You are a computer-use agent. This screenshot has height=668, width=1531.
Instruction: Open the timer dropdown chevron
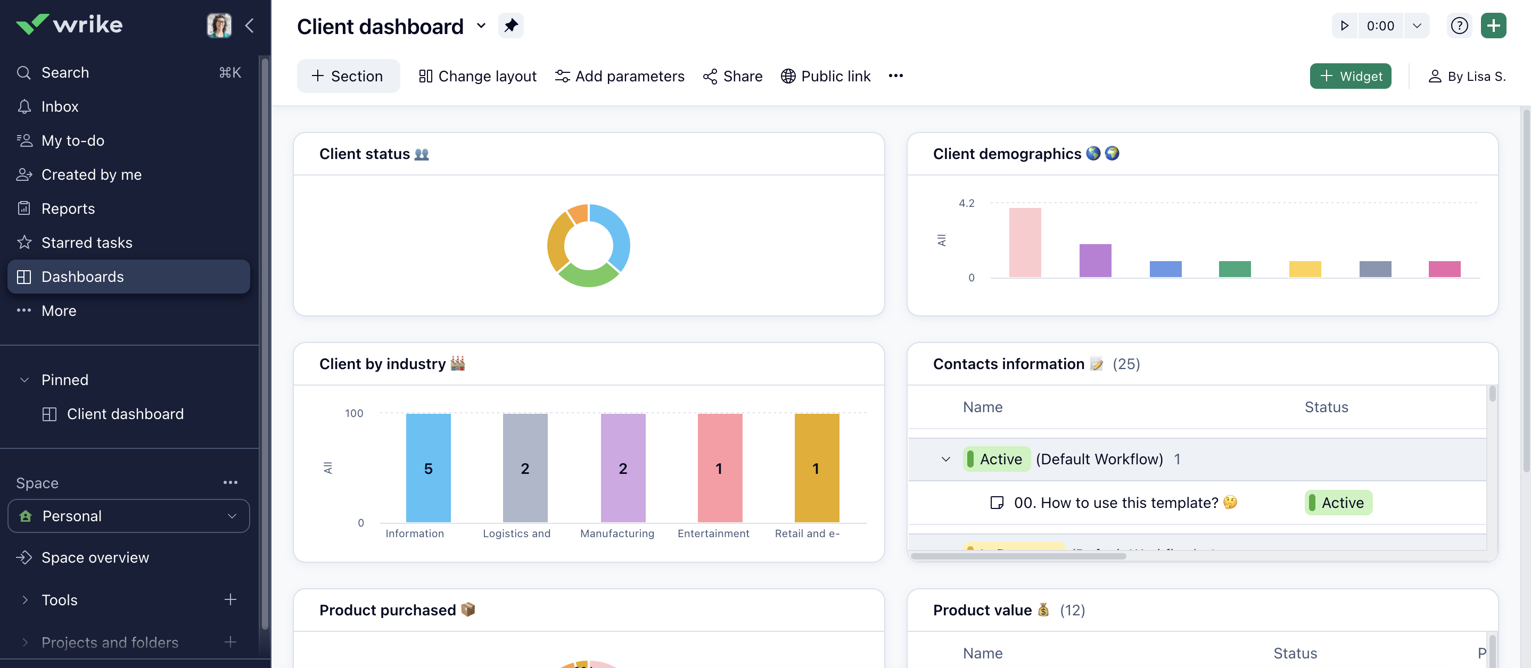click(1417, 26)
